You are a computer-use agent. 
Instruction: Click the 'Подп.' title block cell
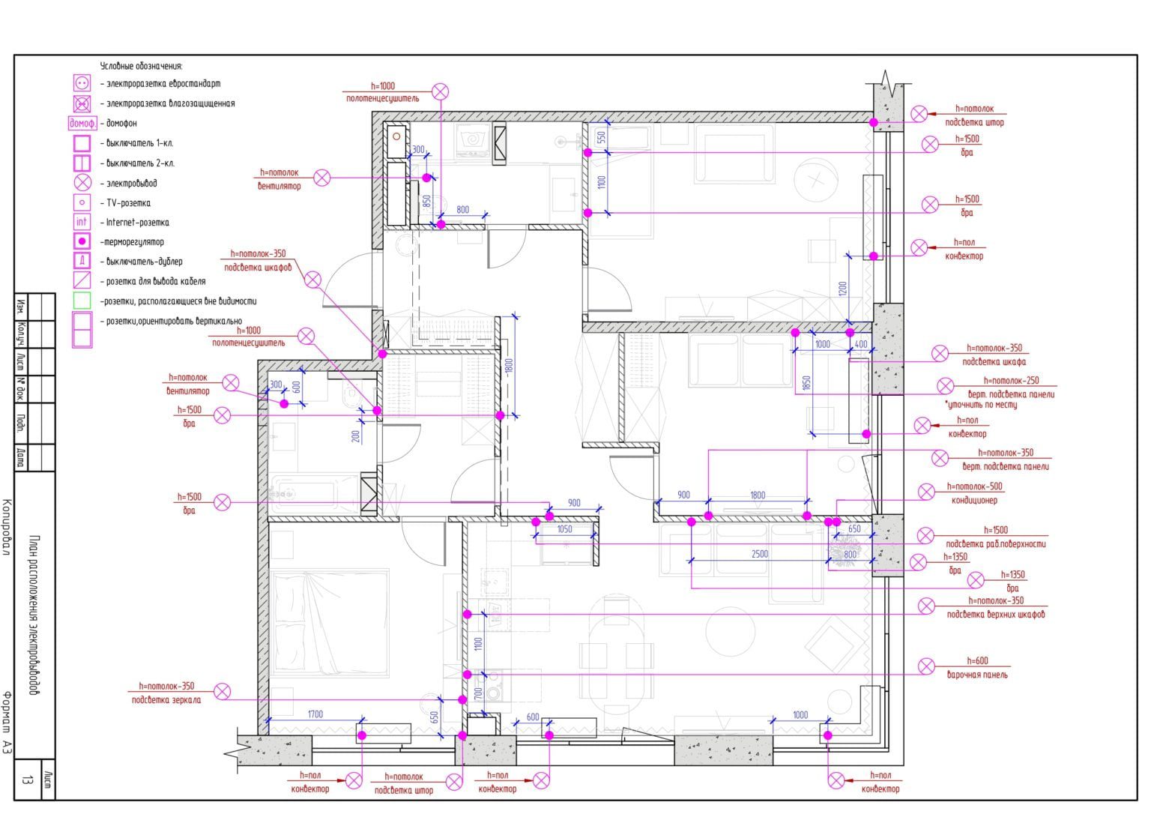coord(21,423)
